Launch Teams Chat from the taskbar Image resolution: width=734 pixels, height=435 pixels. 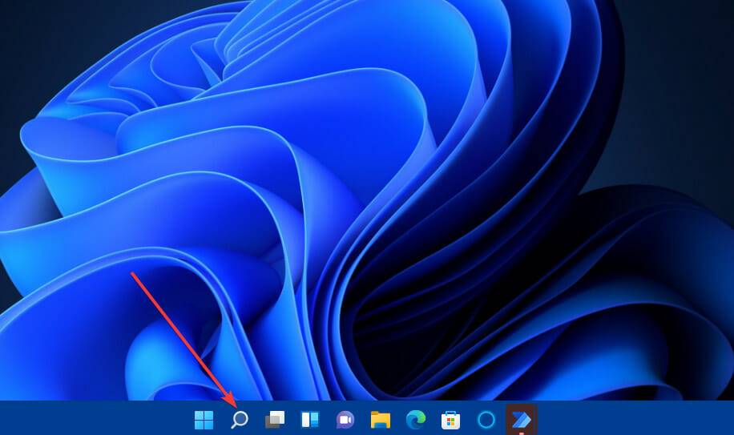[x=345, y=420]
